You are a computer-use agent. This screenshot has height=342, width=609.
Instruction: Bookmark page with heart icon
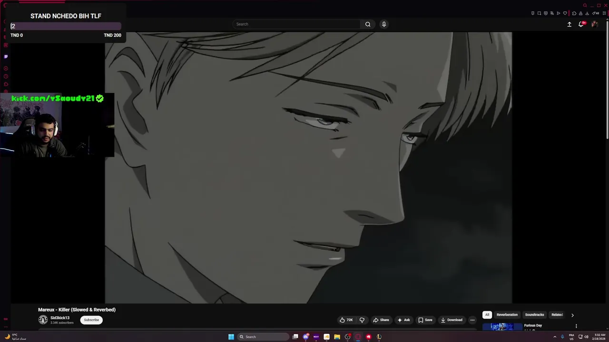[x=565, y=13]
